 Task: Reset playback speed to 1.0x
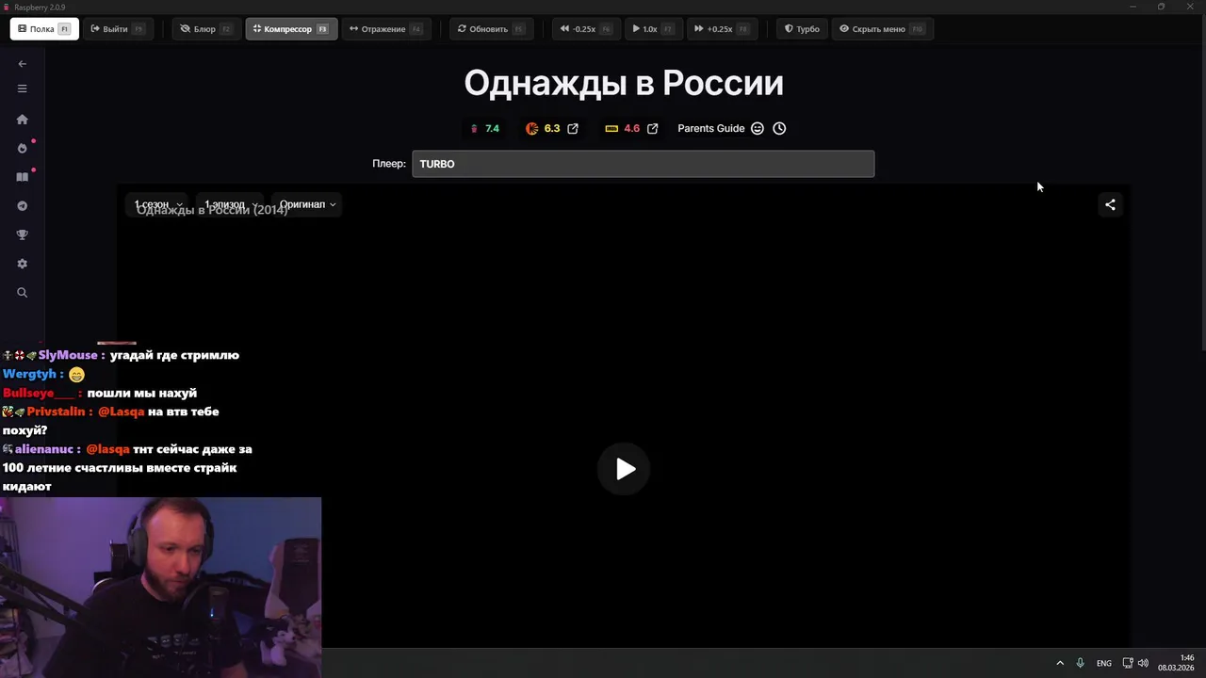coord(653,29)
